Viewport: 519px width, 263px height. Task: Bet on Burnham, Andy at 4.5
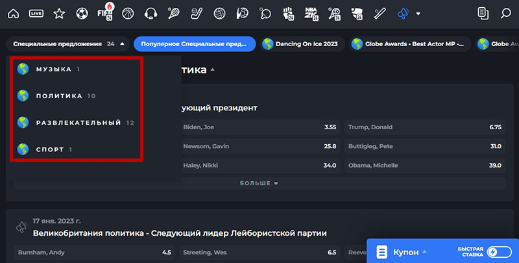pos(94,253)
